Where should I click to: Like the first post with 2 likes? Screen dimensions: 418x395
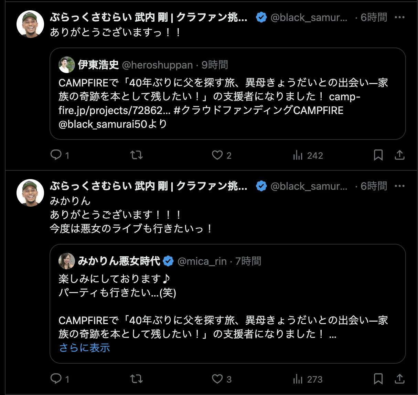tap(217, 155)
